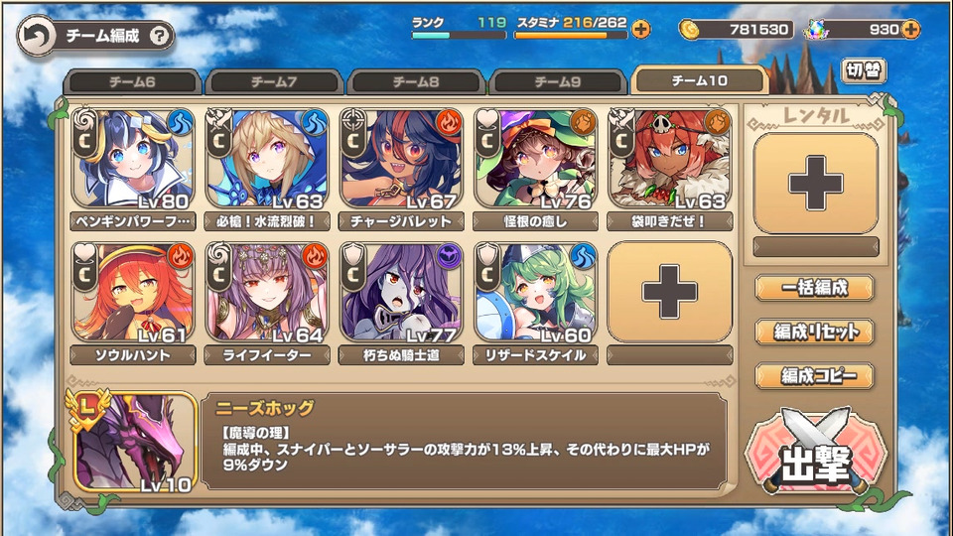Click the orange stamina progress bar
The width and height of the screenshot is (953, 536).
570,36
